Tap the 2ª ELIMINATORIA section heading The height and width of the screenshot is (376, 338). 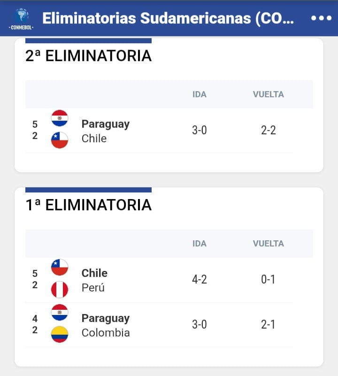coord(88,56)
